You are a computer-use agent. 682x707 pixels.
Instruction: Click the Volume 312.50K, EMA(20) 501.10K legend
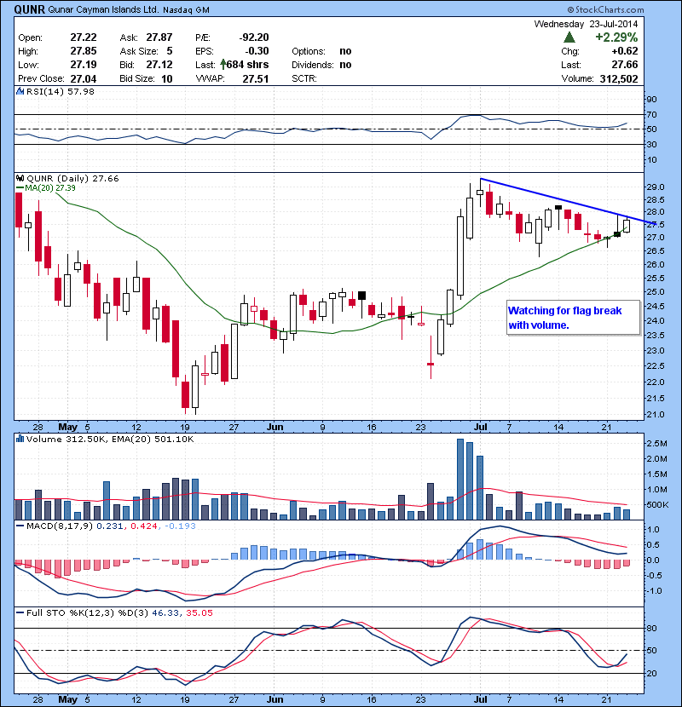tap(110, 439)
